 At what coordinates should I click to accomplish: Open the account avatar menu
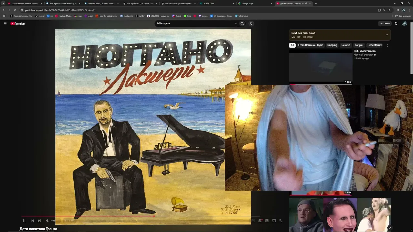[x=405, y=24]
